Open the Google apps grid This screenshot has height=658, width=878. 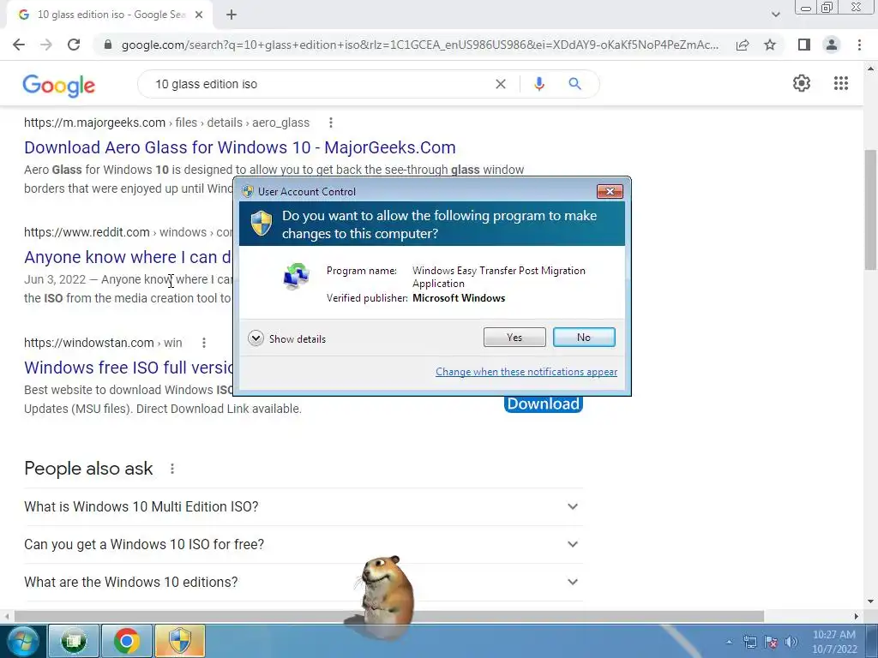pyautogui.click(x=840, y=83)
